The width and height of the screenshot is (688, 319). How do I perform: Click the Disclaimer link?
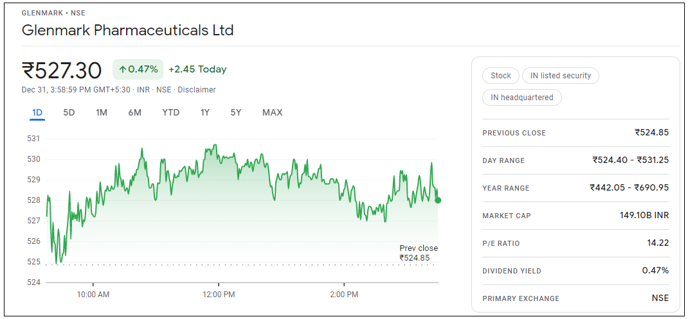pos(197,90)
